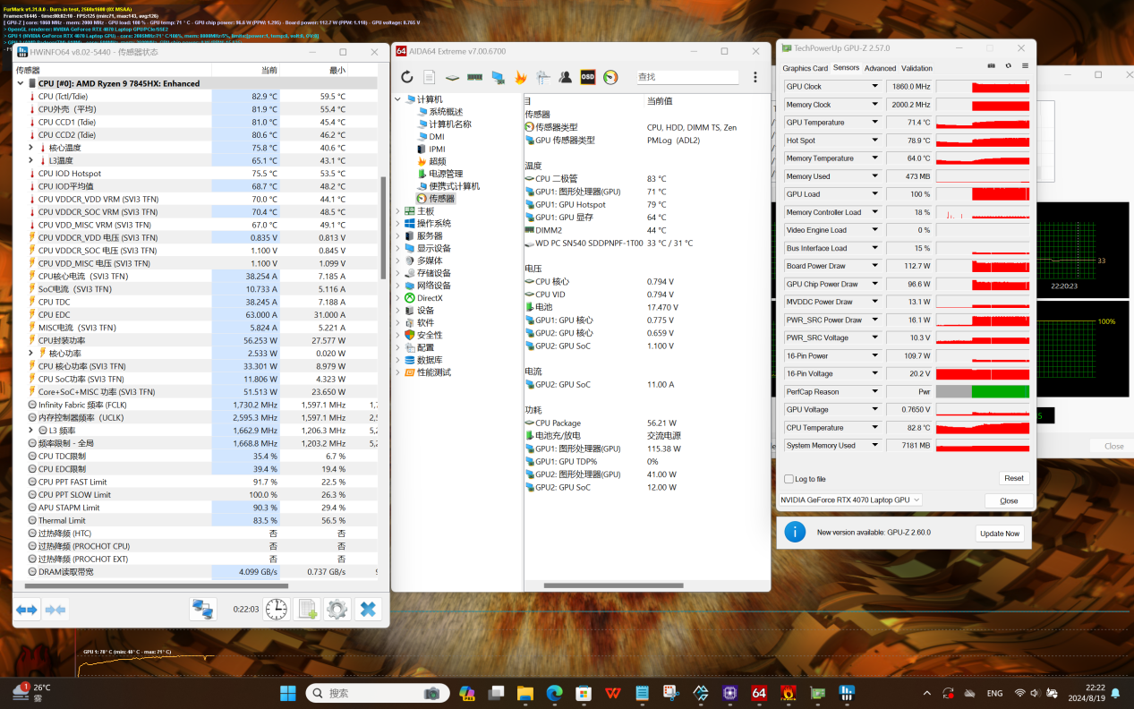Click the AIDA64 user silhouette toolbar icon
Image resolution: width=1134 pixels, height=709 pixels.
[565, 77]
